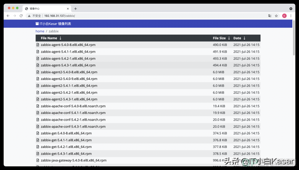Click file icon of zabbix-agent2-5.4.0-8 row

[38, 72]
